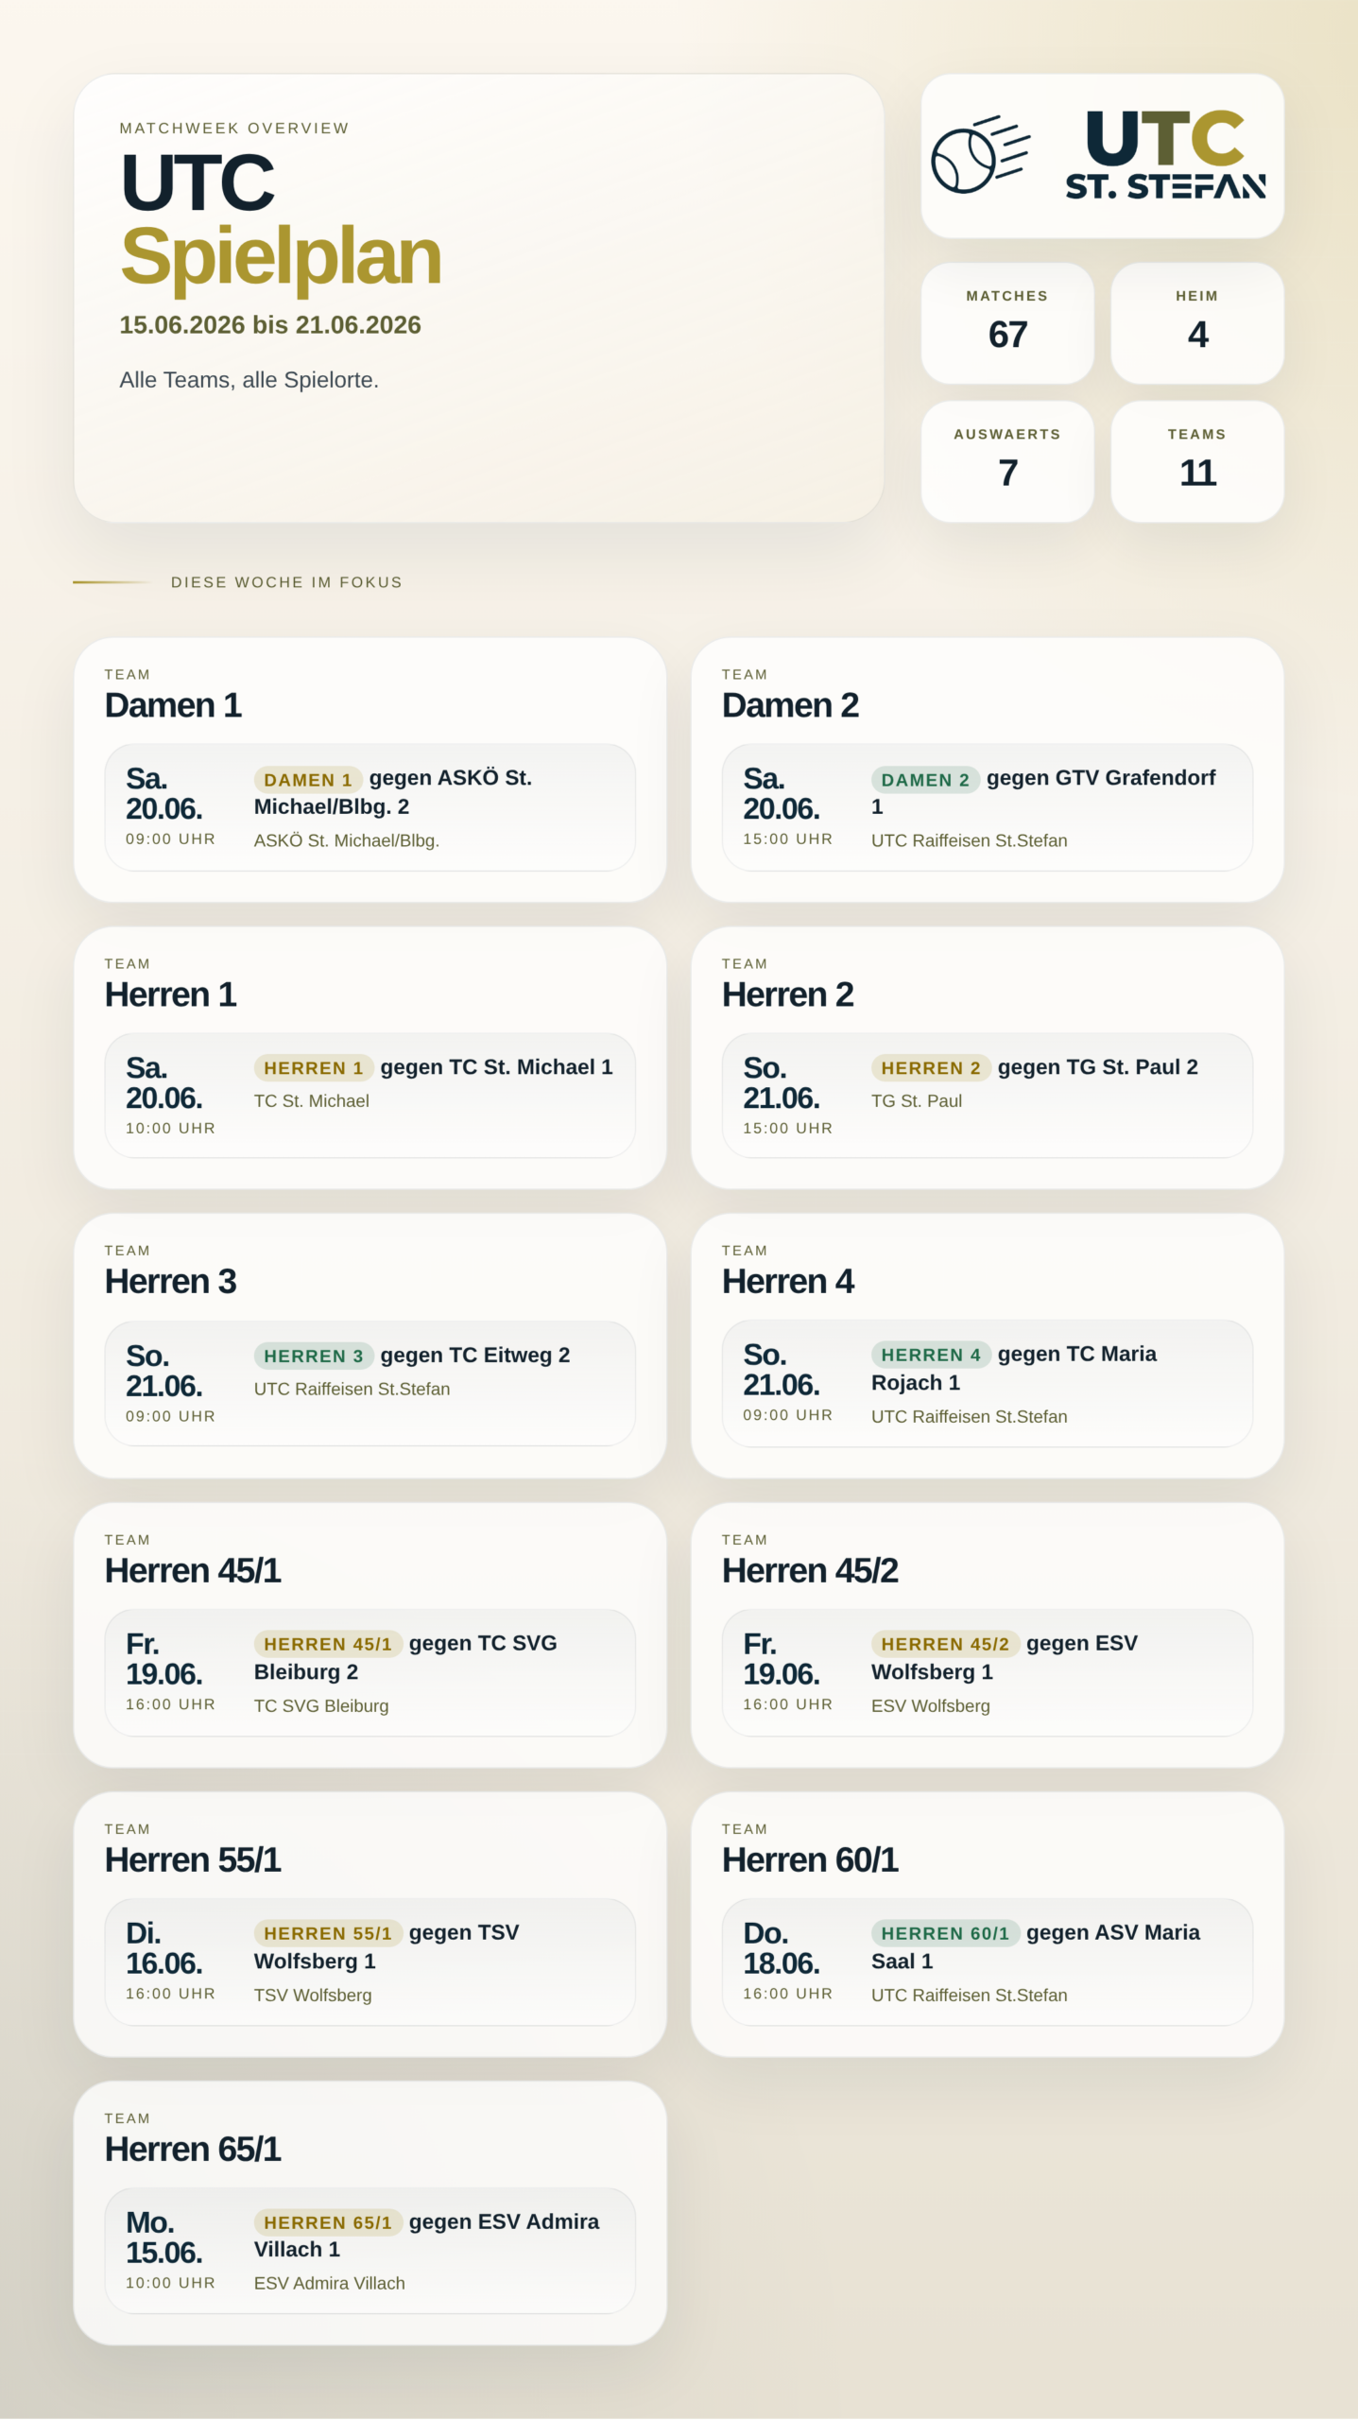Open the Damen 1 team heading

coord(173,705)
